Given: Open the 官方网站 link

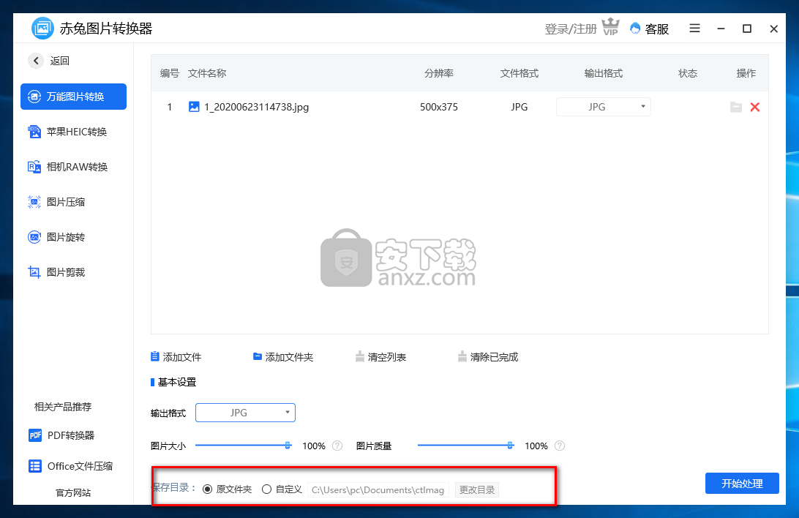Looking at the screenshot, I should pyautogui.click(x=73, y=493).
